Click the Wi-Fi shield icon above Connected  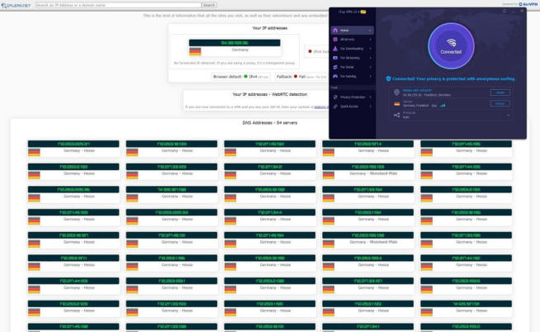[451, 43]
